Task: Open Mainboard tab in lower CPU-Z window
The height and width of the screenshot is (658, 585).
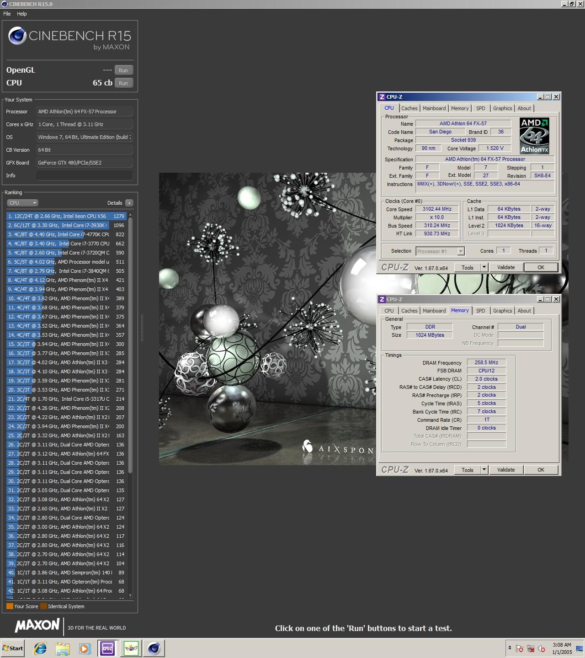Action: 434,311
